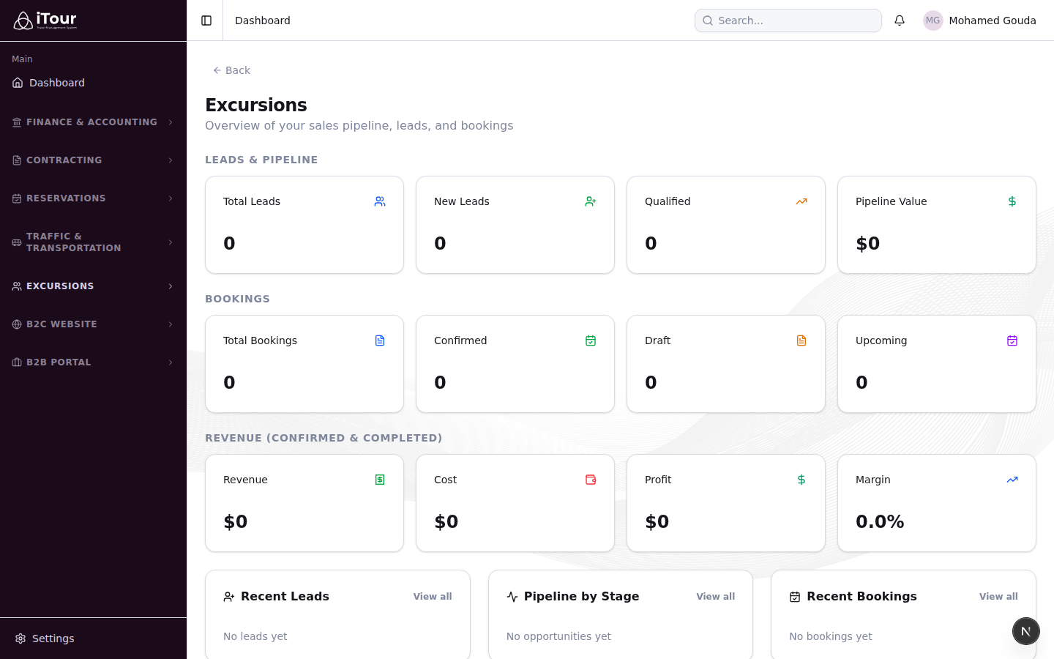Viewport: 1054px width, 659px height.
Task: View all Pipeline by Stage
Action: (x=715, y=597)
